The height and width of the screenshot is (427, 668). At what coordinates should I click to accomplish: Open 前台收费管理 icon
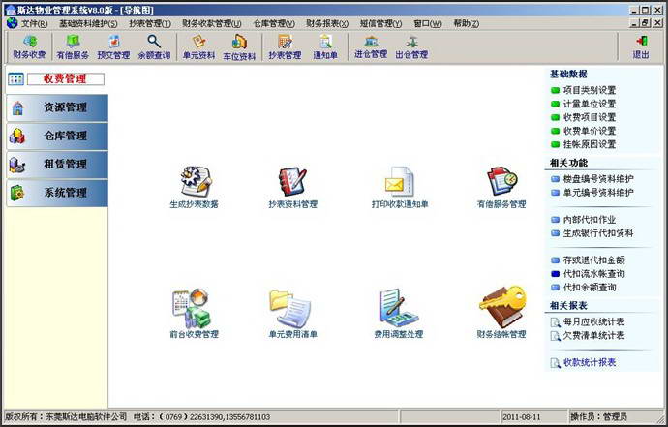coord(192,308)
